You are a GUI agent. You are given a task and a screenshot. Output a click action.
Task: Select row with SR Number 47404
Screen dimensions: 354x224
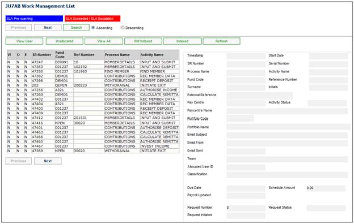click(93, 104)
